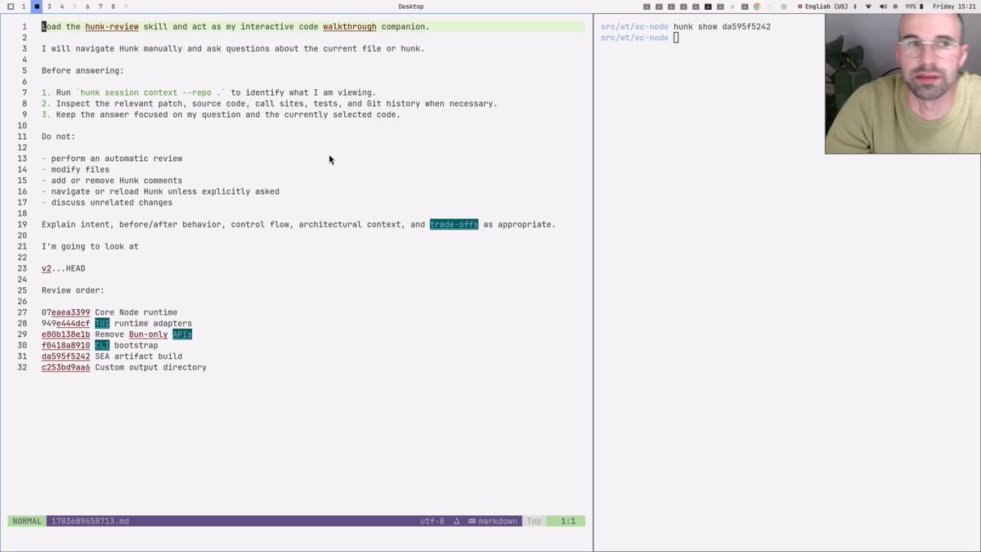Click 'Review order:' line
The image size is (981, 552).
(x=73, y=290)
